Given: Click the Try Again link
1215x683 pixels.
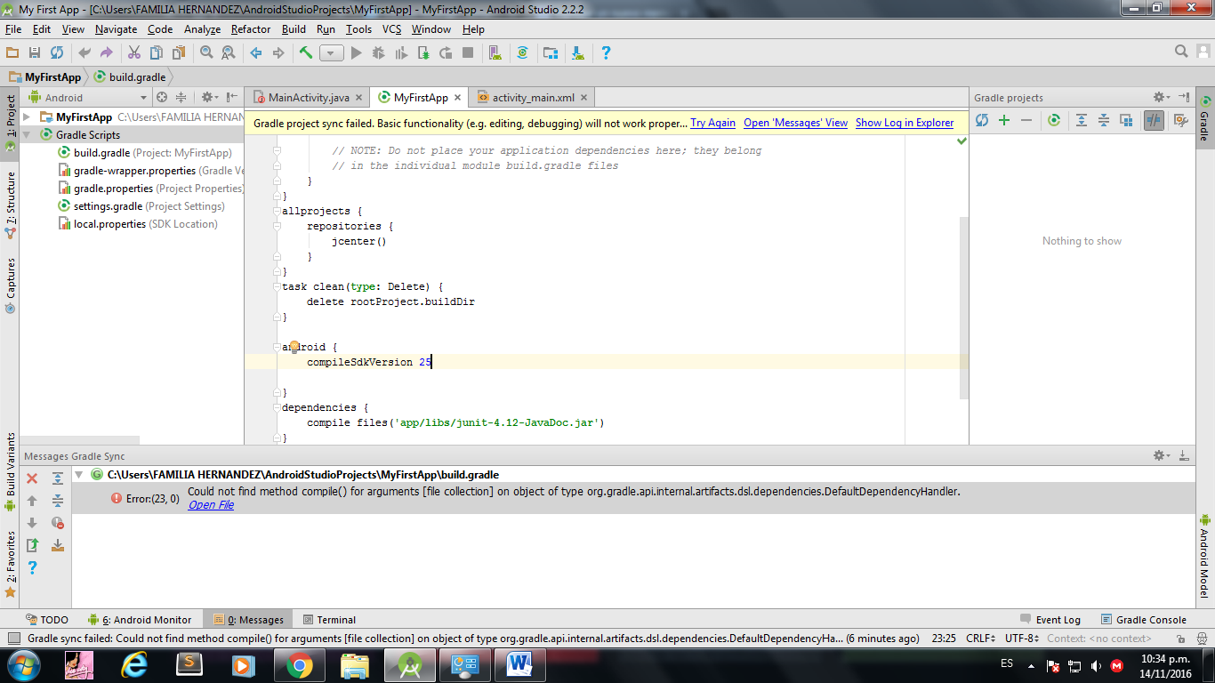Looking at the screenshot, I should click(x=712, y=124).
